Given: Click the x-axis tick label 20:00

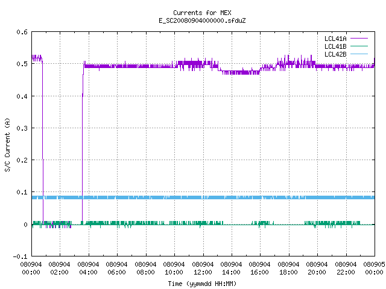Looking at the screenshot, I should 317,272.
